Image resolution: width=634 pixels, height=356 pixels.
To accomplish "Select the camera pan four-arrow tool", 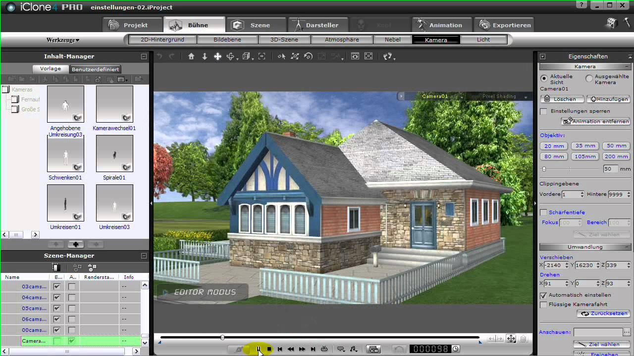I will pyautogui.click(x=217, y=56).
